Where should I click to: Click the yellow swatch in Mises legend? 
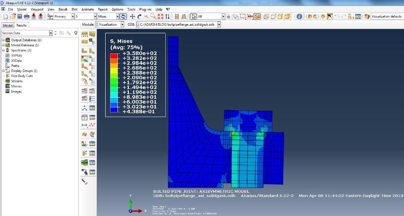pyautogui.click(x=114, y=71)
